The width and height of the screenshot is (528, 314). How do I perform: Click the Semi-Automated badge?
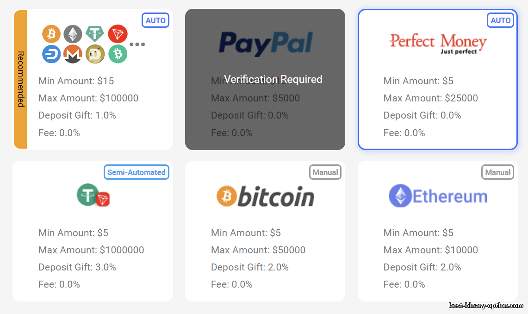click(x=137, y=172)
